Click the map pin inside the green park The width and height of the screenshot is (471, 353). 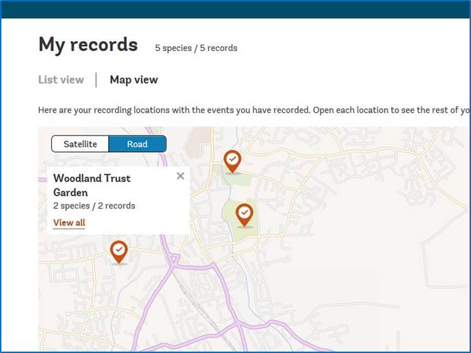[244, 214]
